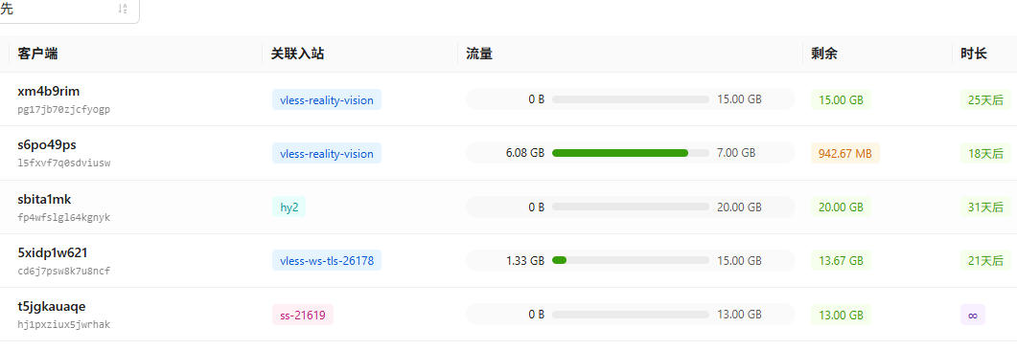
Task: Select client ID pg17jb70zjcfyogp
Action: pos(63,109)
